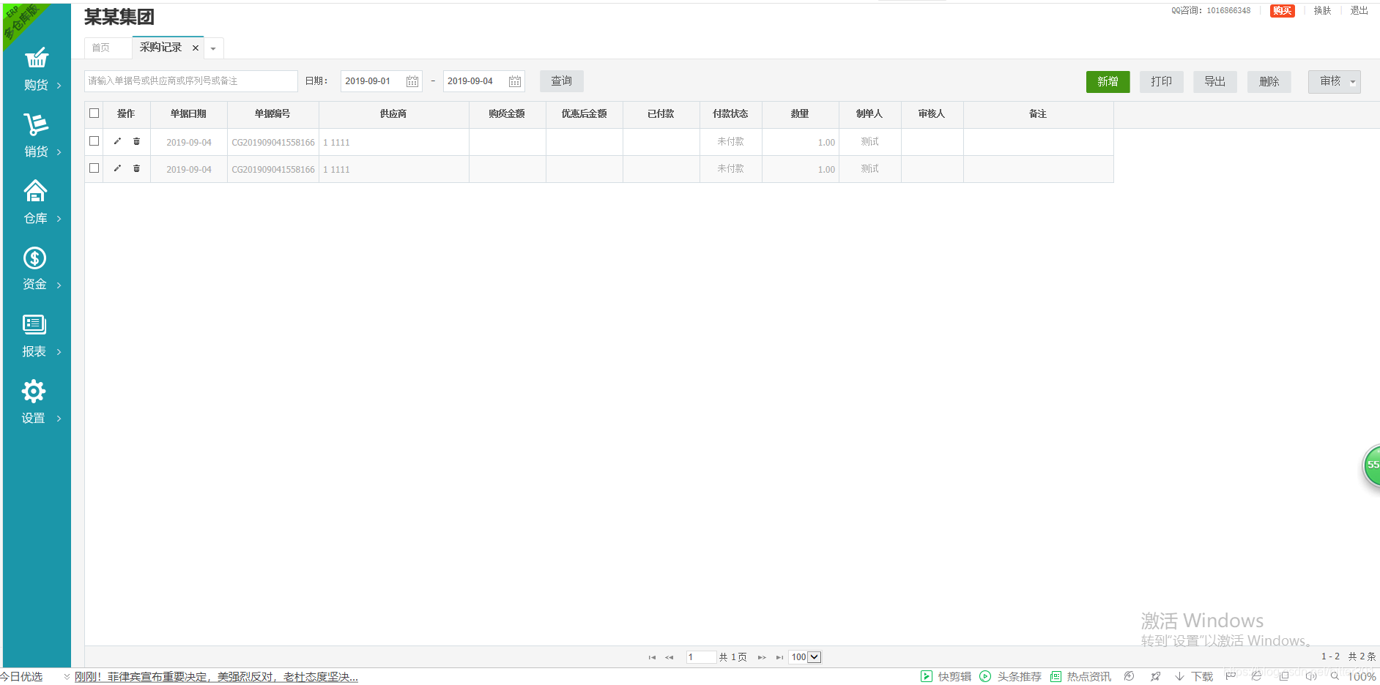Open the 设置 settings gear icon
This screenshot has width=1380, height=685.
34,392
